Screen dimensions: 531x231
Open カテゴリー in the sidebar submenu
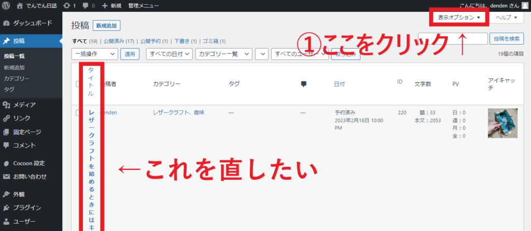pyautogui.click(x=17, y=78)
